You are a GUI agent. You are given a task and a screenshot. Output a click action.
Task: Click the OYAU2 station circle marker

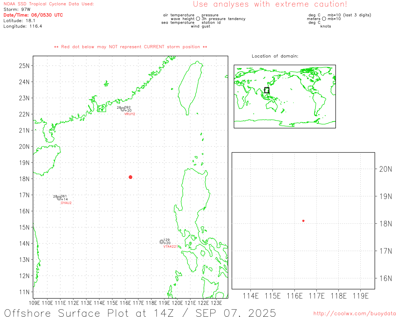tap(59, 198)
